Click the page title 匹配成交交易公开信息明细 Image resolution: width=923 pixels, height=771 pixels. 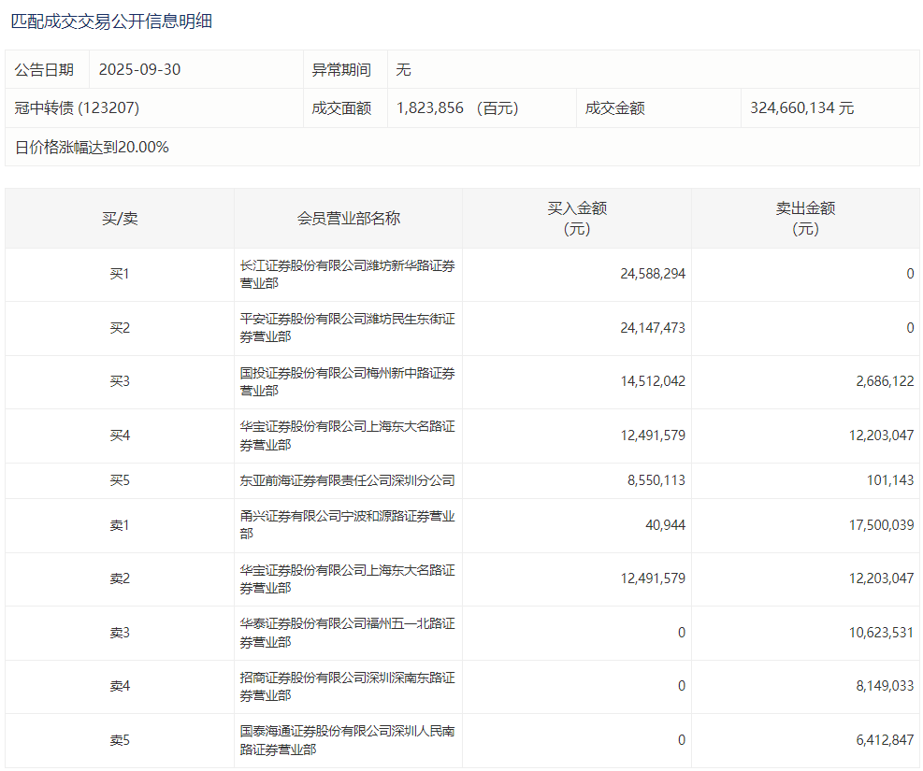[111, 21]
